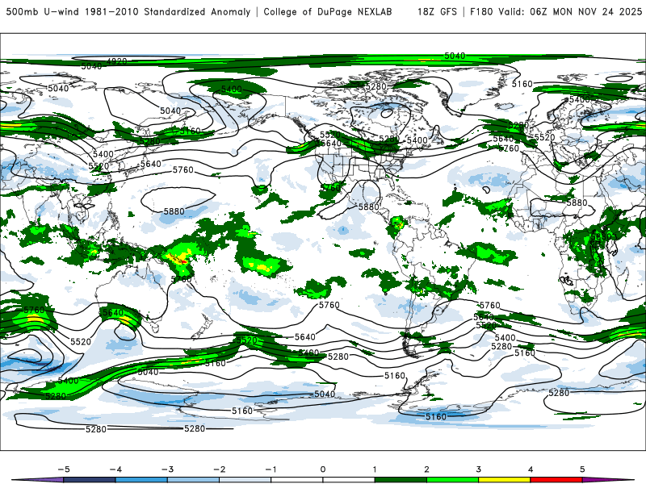Click the "5880" label in the western Pacific oval
This screenshot has width=646, height=484.
click(174, 211)
